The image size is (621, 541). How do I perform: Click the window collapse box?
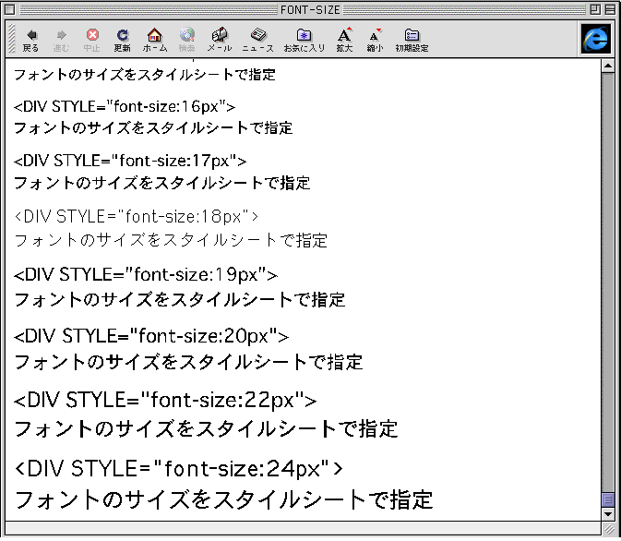(610, 9)
